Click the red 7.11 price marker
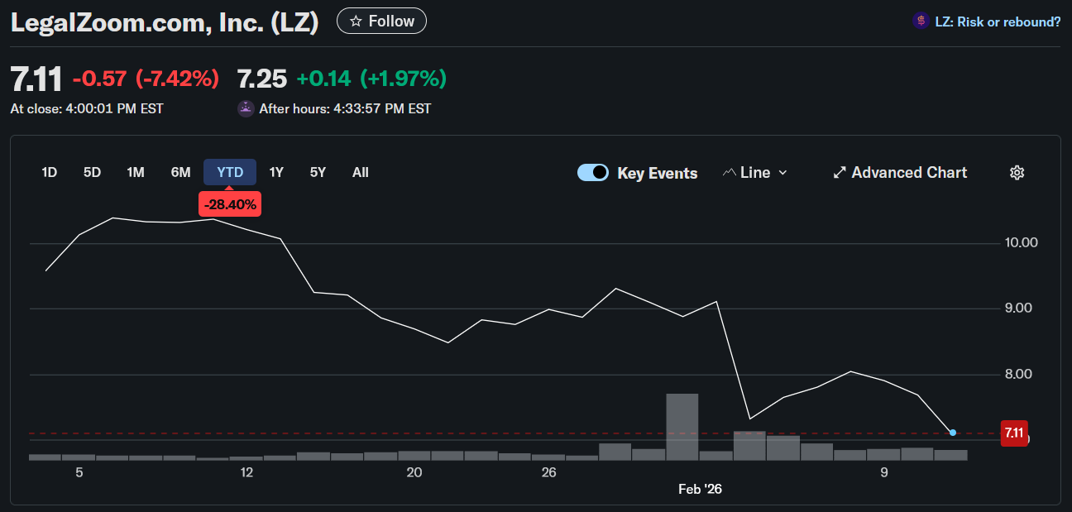1072x512 pixels. (1014, 433)
